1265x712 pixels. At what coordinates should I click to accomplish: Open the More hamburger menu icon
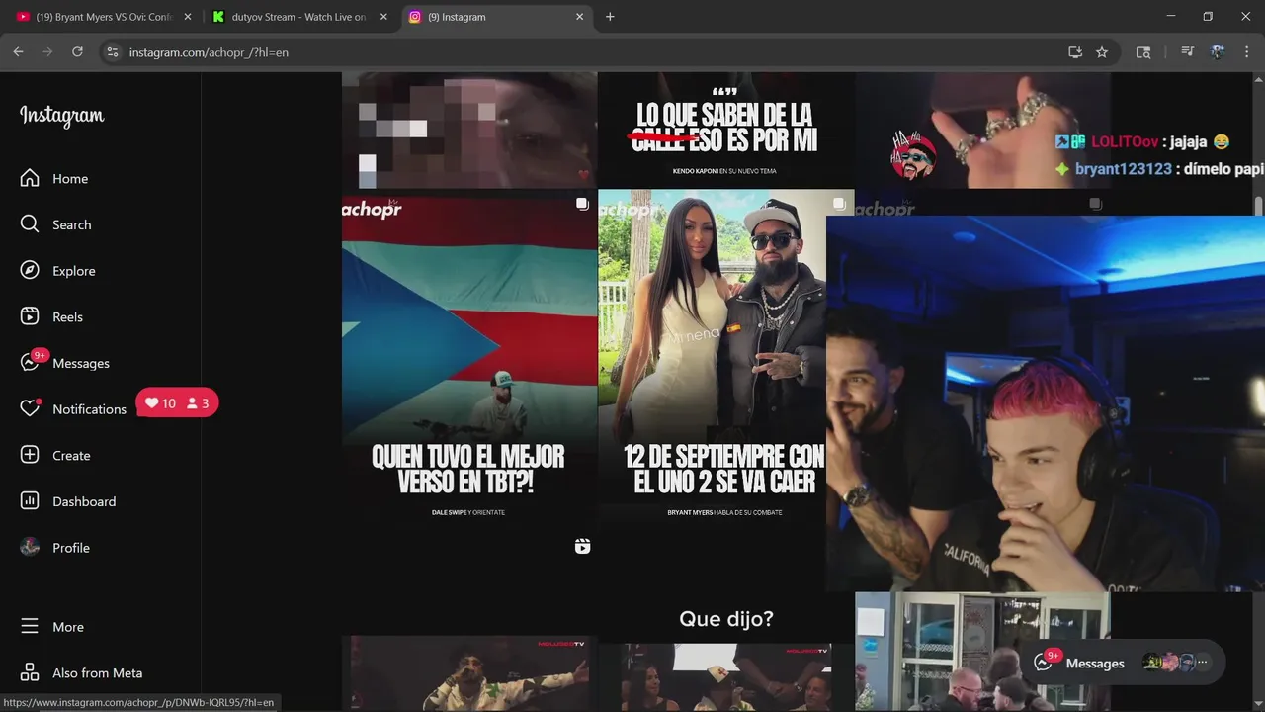[x=30, y=627]
